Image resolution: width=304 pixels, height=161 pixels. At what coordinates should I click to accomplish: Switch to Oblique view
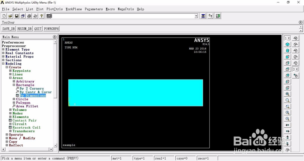point(288,51)
